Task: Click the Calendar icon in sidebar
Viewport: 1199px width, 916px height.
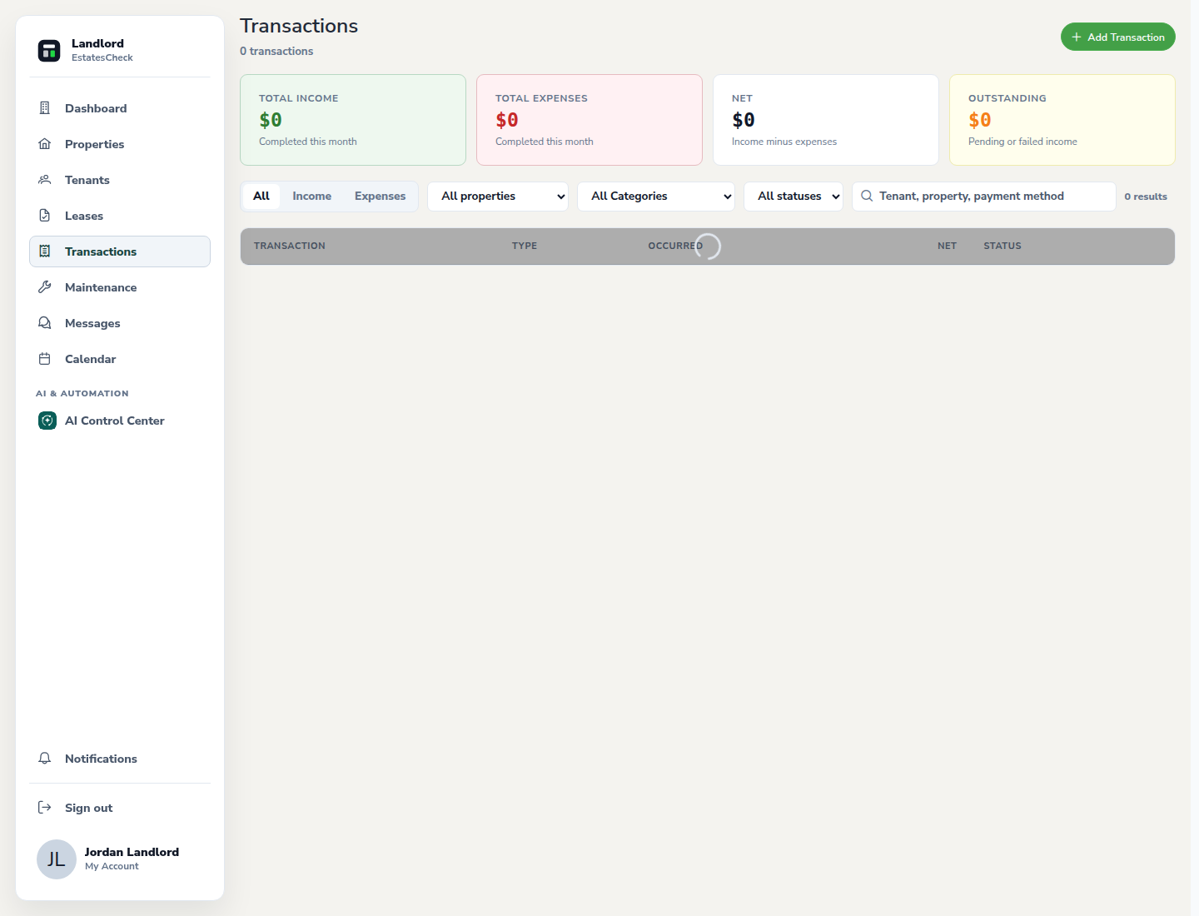Action: point(45,359)
